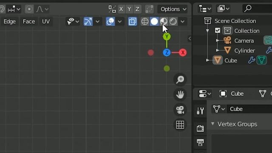
Task: Toggle X axis mirror
Action: tap(121, 9)
